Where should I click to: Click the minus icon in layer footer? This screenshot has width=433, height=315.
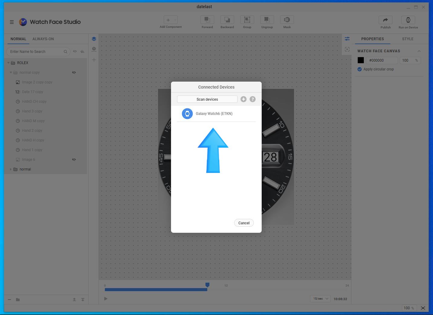[x=9, y=300]
